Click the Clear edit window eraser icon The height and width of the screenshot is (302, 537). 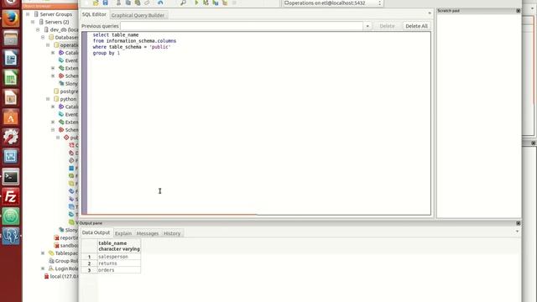tap(147, 3)
